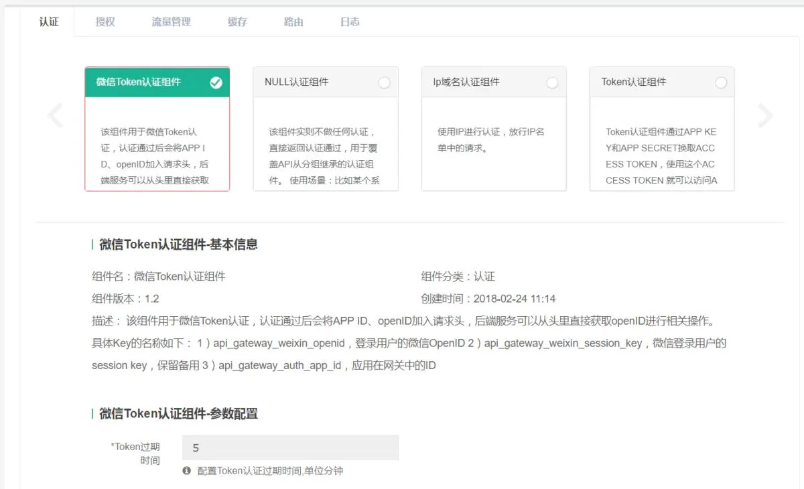Open the 流量管理 tab

pyautogui.click(x=171, y=21)
